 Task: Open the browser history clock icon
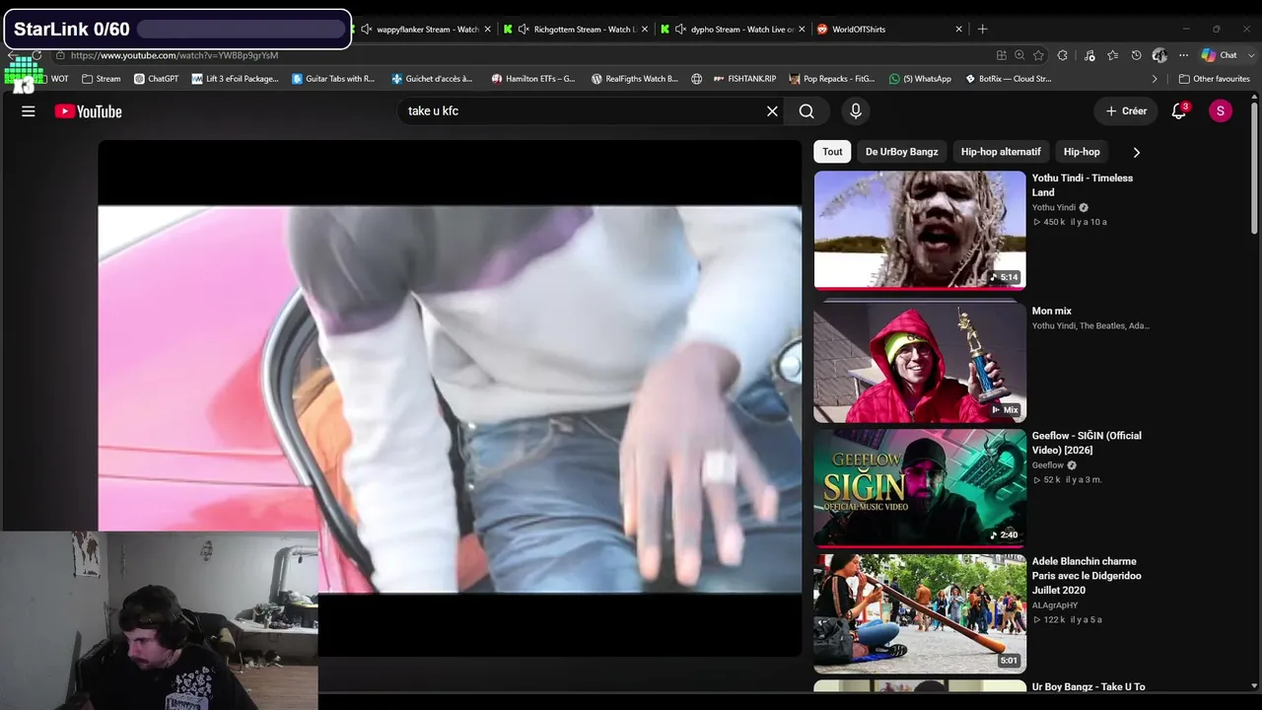click(1136, 55)
